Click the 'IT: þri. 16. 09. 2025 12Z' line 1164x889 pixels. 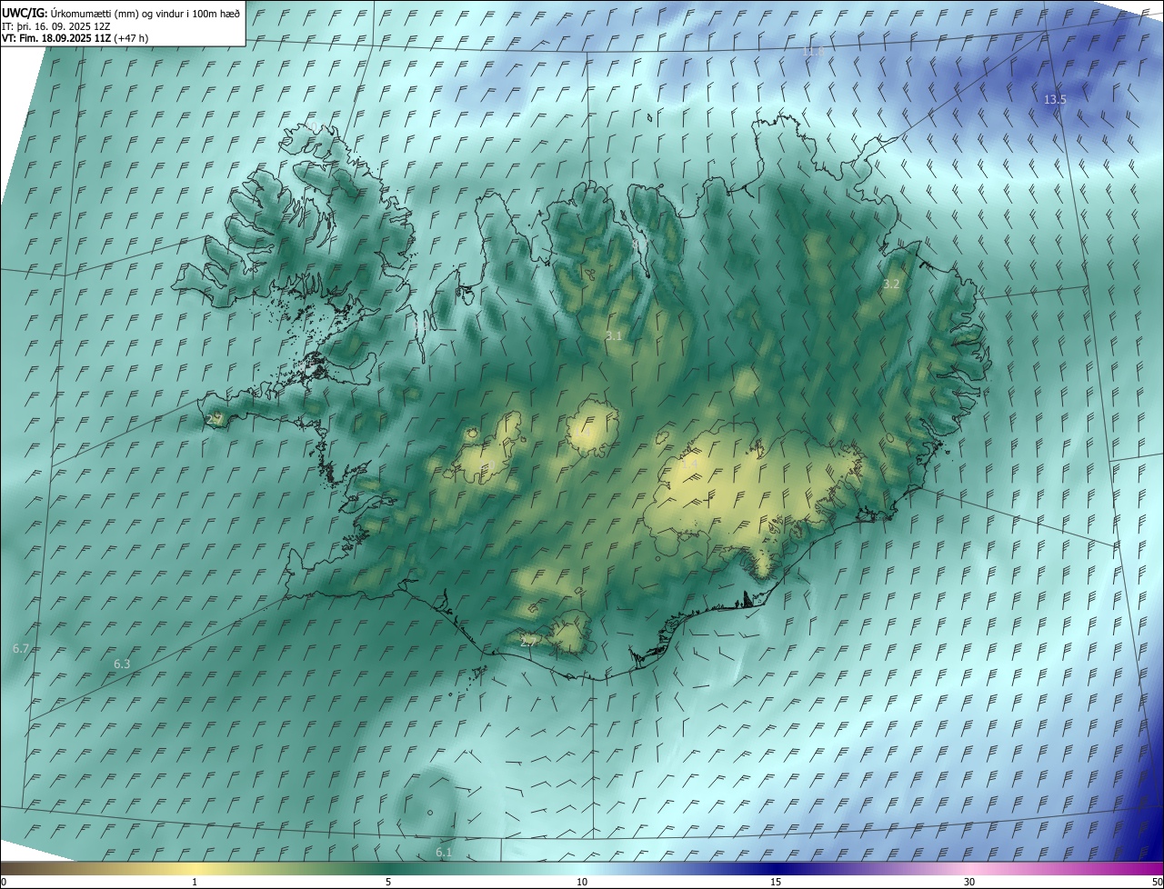(56, 25)
